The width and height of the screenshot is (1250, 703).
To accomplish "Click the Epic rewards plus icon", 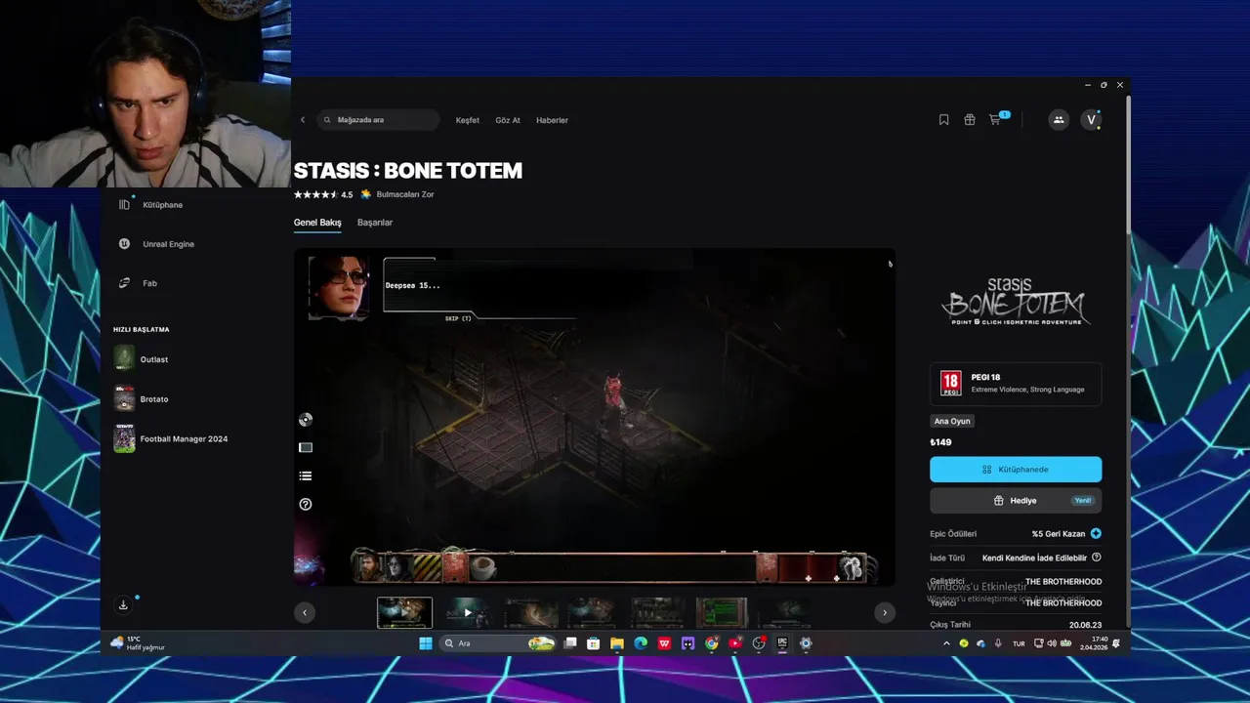I will 1096,534.
